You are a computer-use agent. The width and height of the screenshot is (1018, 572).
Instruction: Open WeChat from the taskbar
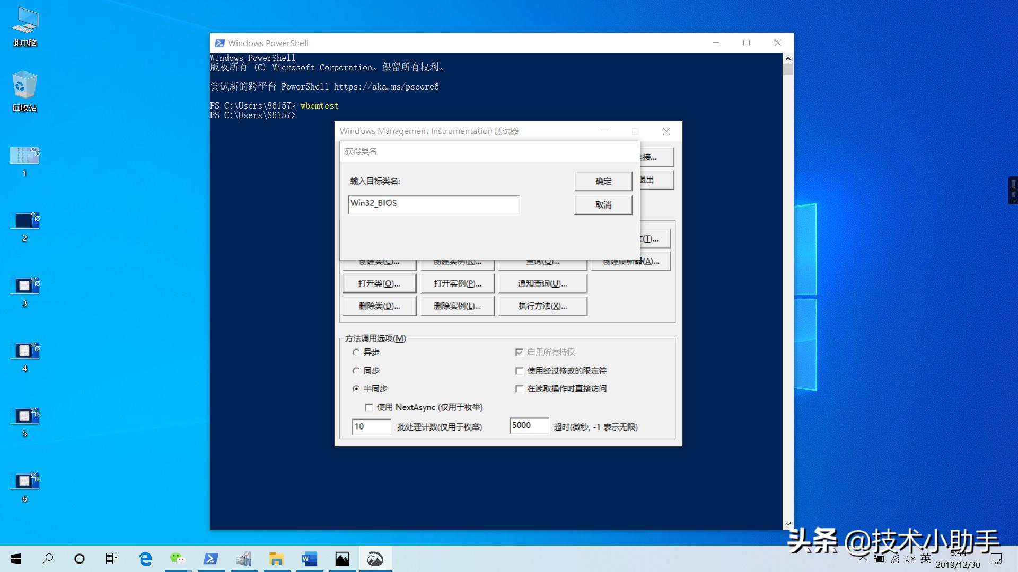pyautogui.click(x=178, y=559)
